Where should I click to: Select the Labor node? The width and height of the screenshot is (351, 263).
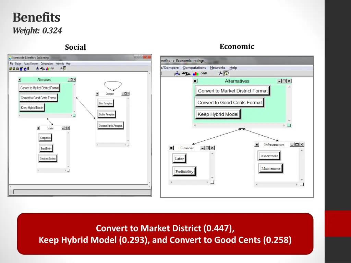click(x=179, y=159)
